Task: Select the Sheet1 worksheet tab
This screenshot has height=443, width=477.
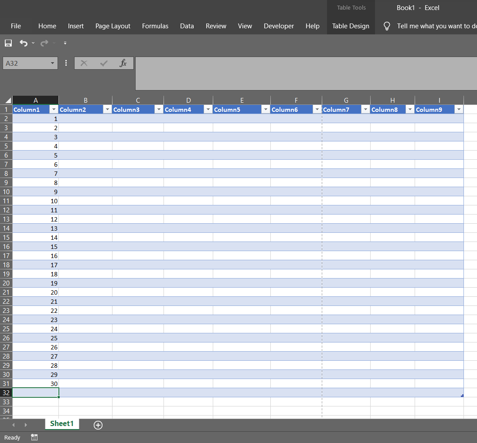Action: pyautogui.click(x=62, y=424)
